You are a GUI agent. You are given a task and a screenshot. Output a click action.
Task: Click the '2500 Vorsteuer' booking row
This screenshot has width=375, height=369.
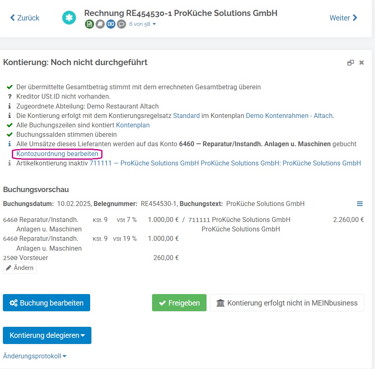click(x=25, y=258)
